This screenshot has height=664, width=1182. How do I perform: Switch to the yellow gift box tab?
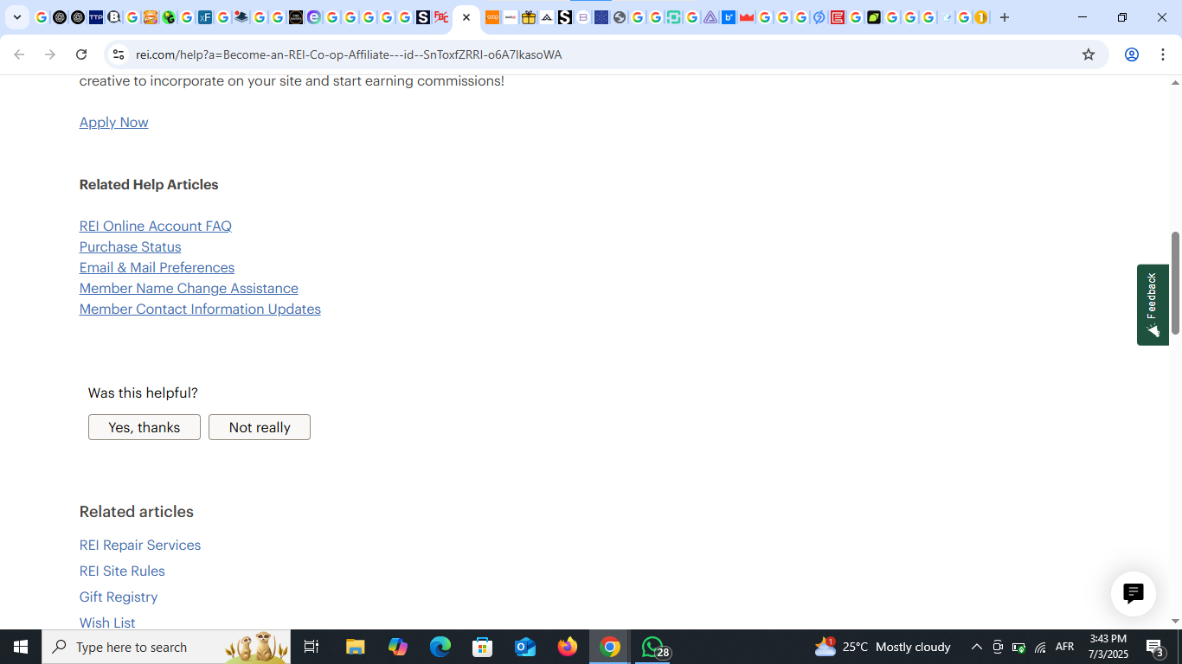[529, 17]
